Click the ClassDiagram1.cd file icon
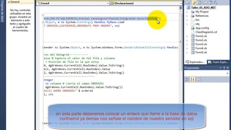 tap(192, 32)
